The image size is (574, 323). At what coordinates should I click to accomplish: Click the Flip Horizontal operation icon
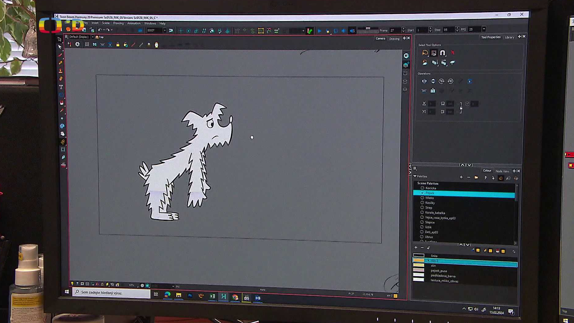click(x=424, y=81)
